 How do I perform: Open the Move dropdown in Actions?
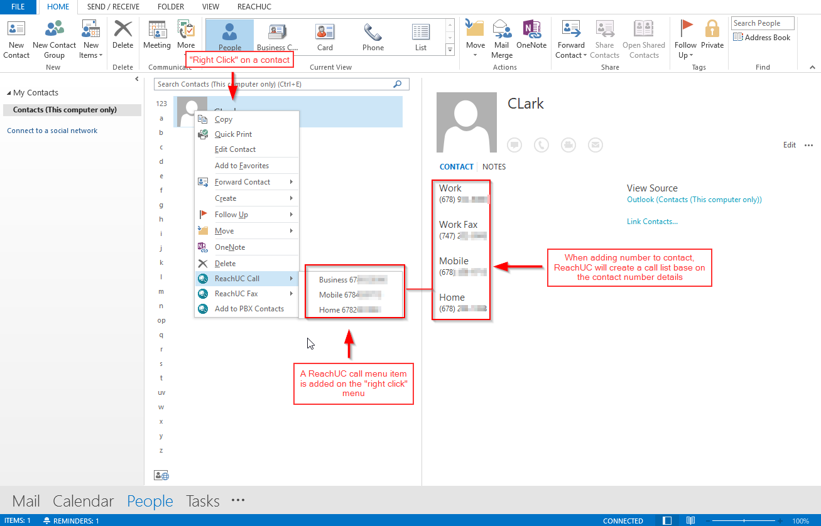coord(476,39)
